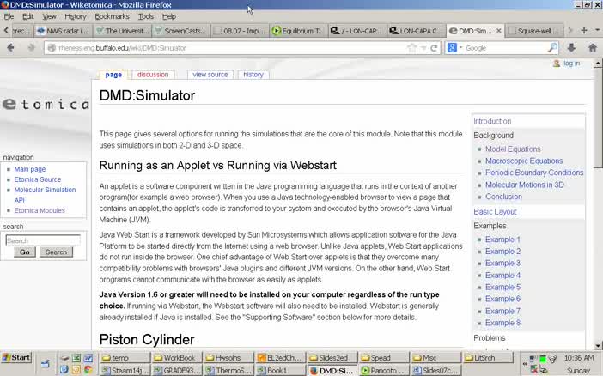The image size is (603, 376).
Task: Open the Main page navigation link
Action: pos(29,169)
